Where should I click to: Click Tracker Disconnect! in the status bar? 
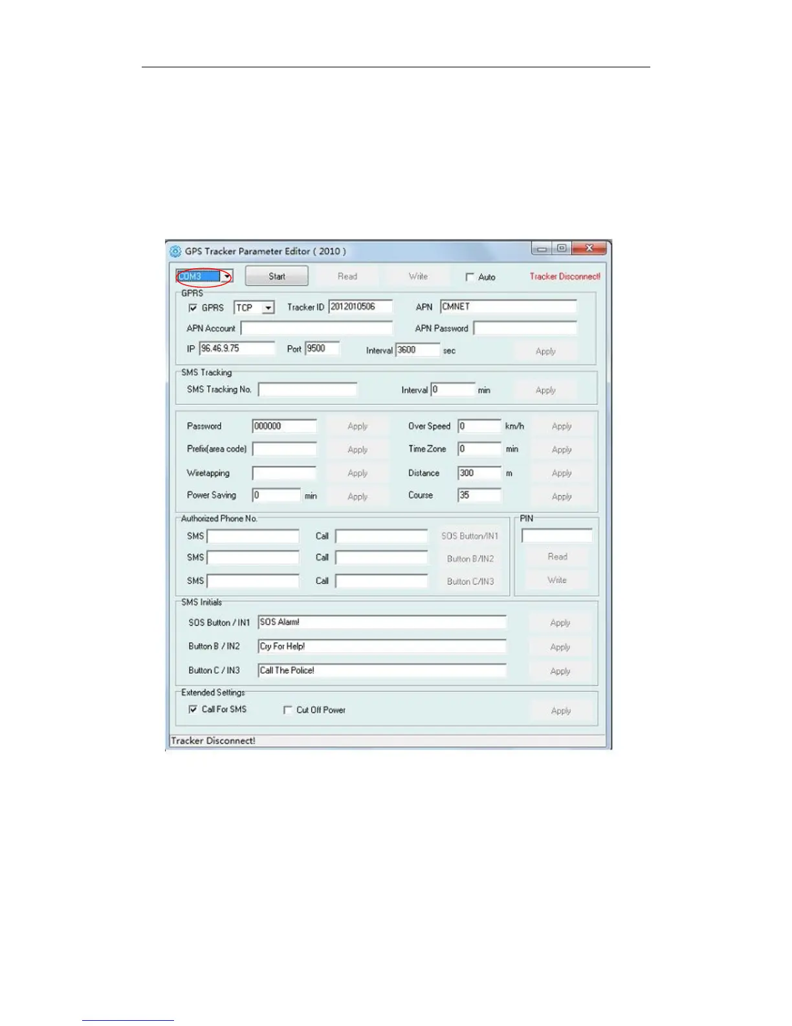click(x=213, y=741)
